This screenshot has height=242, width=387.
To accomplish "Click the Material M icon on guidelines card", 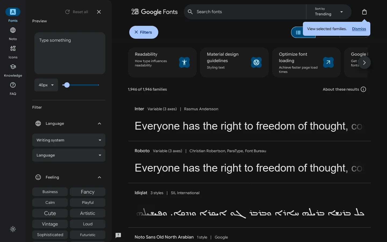I will [x=256, y=62].
